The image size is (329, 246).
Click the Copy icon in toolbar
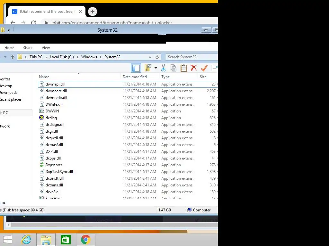click(173, 68)
